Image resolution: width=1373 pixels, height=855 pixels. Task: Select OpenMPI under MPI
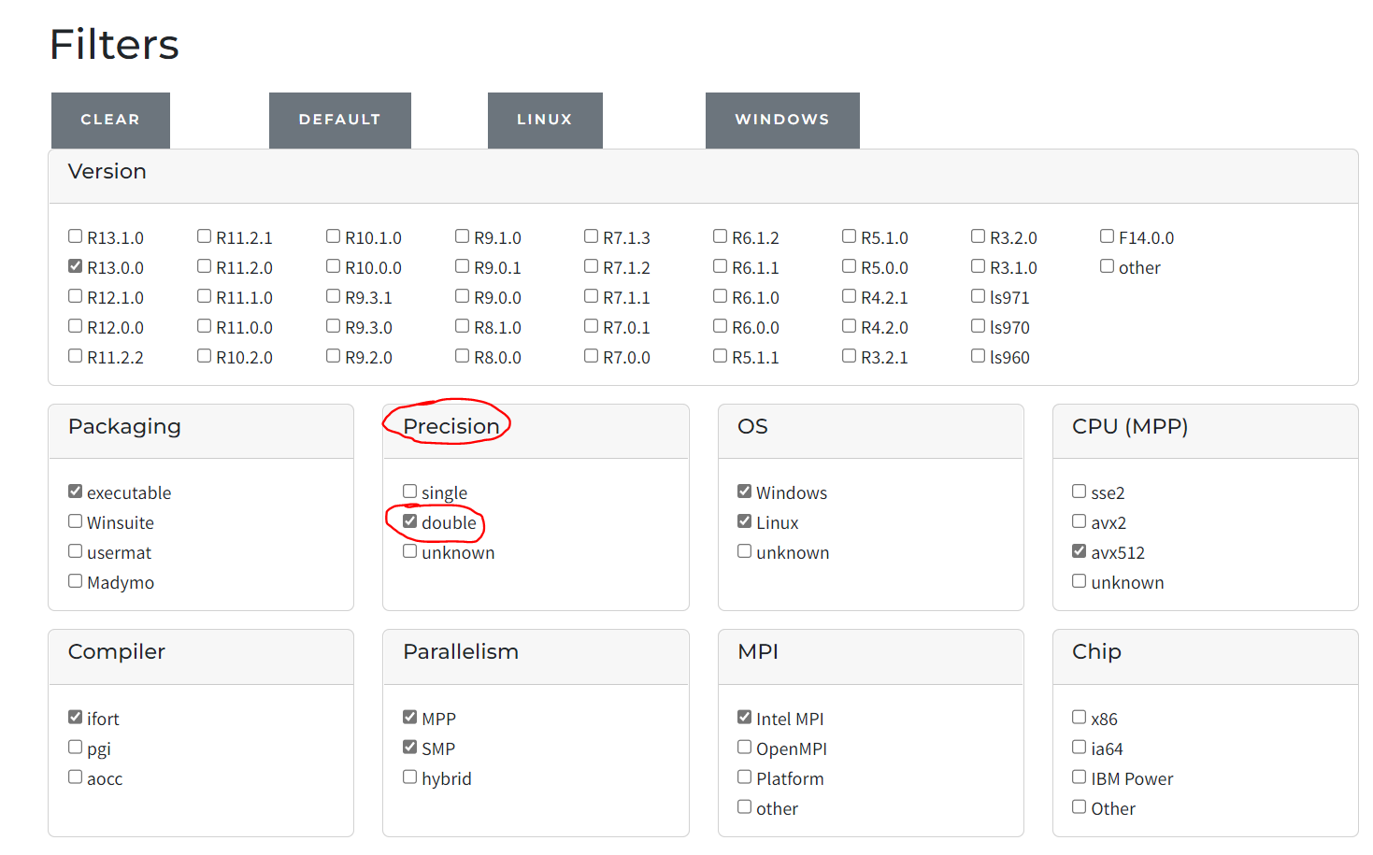point(745,748)
